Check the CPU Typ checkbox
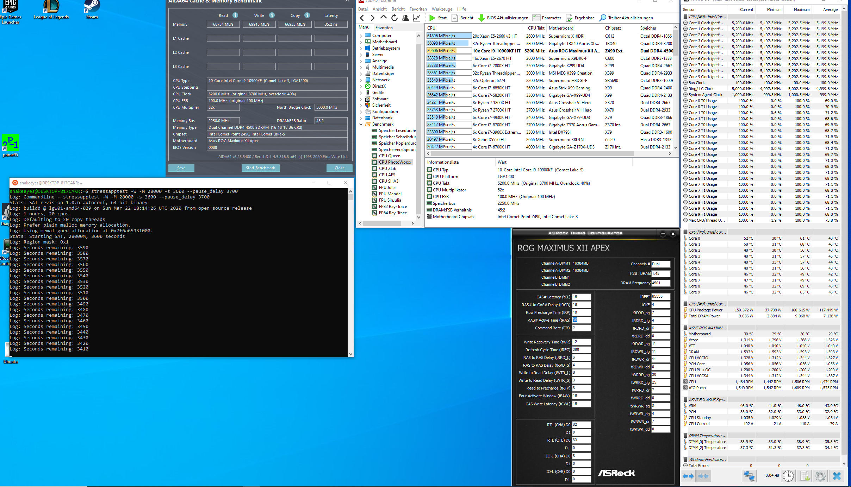 coord(429,170)
